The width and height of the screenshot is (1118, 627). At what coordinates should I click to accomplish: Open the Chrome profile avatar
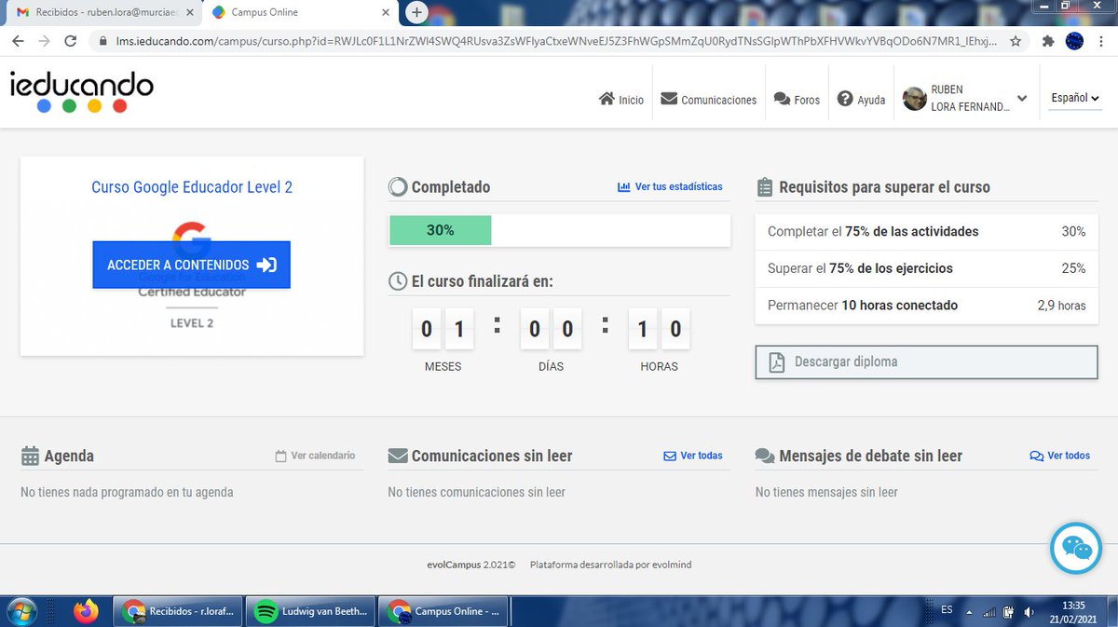point(1074,41)
